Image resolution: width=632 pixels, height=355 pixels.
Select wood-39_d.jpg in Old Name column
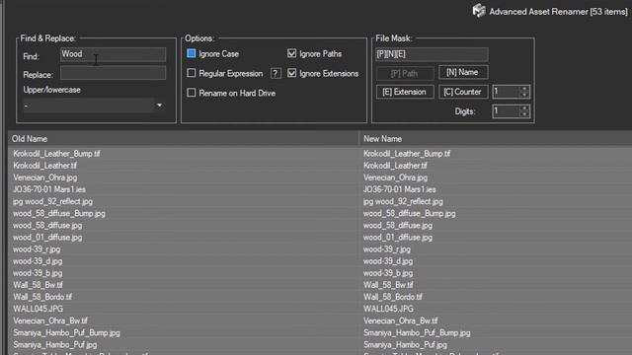point(38,261)
